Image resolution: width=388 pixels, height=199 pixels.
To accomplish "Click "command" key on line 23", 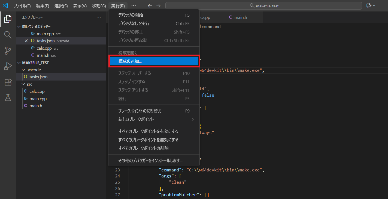I will [x=170, y=170].
